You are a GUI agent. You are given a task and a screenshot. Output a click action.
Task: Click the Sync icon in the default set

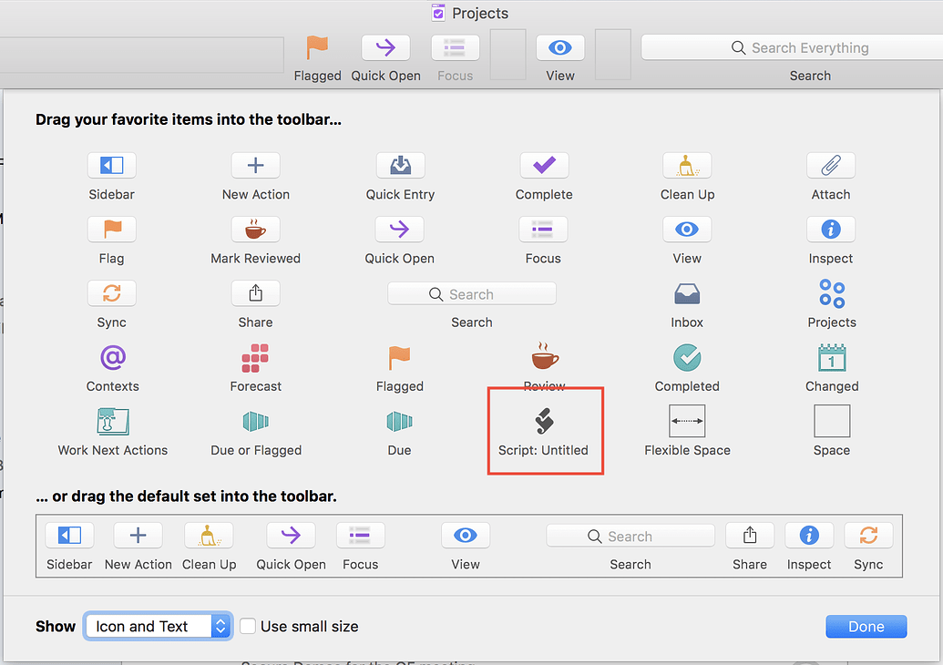pos(868,536)
